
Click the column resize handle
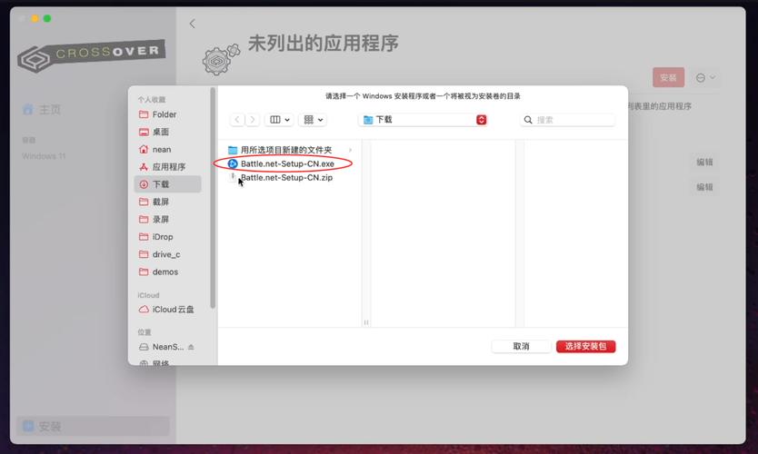pos(366,322)
